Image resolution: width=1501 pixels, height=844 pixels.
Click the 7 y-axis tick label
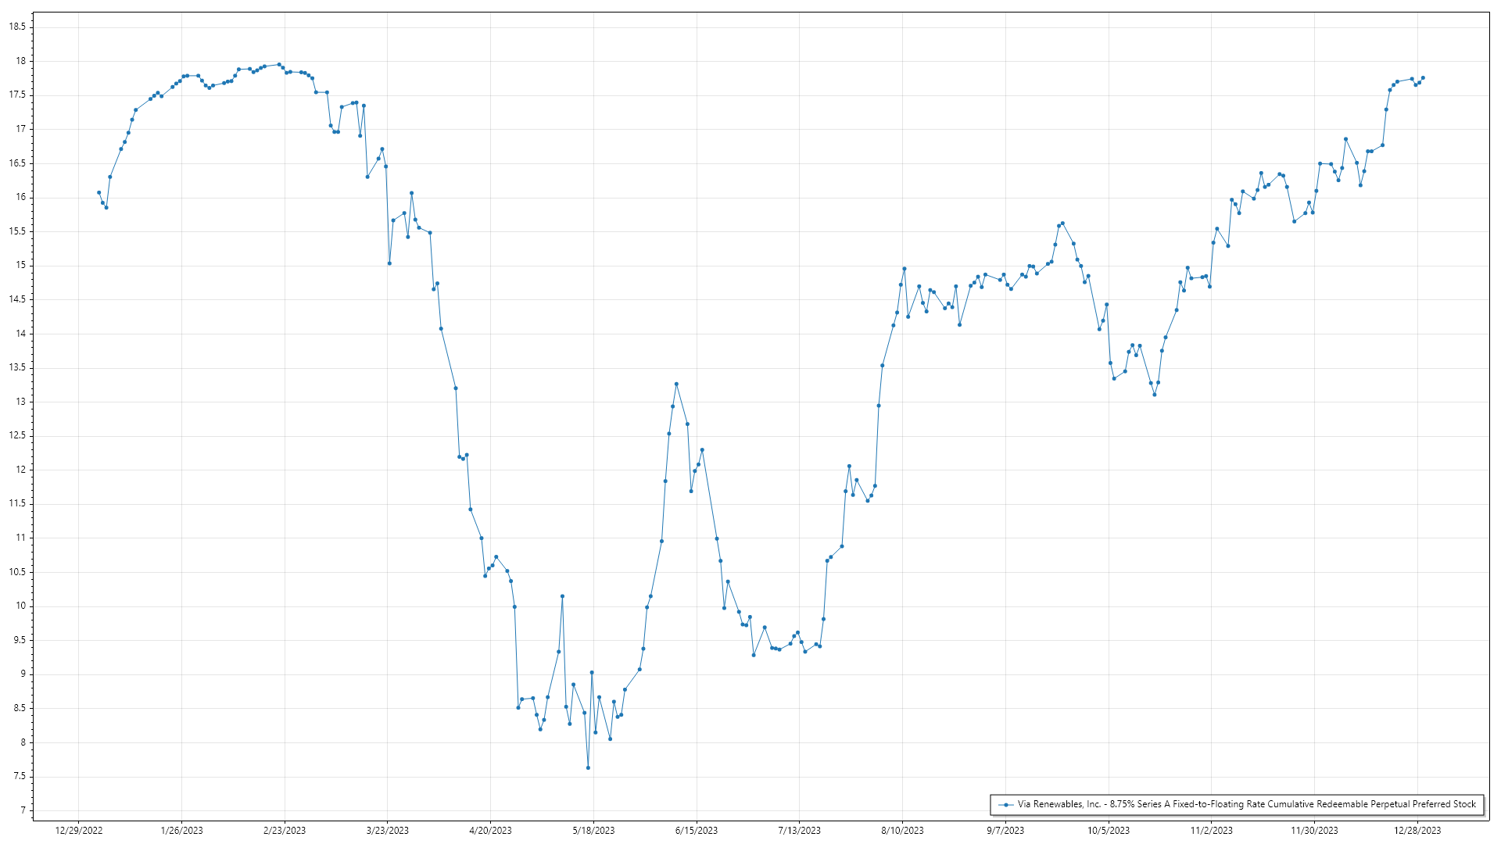23,810
